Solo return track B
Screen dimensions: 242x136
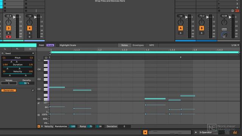[202, 33]
